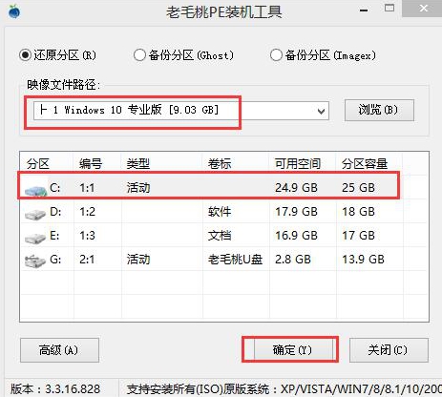The image size is (442, 397).
Task: Click the 可用空间 column header
Action: (298, 164)
